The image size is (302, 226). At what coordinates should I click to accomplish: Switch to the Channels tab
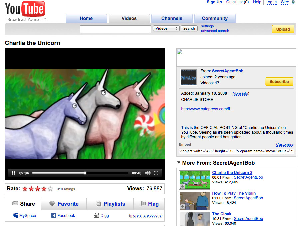click(172, 19)
